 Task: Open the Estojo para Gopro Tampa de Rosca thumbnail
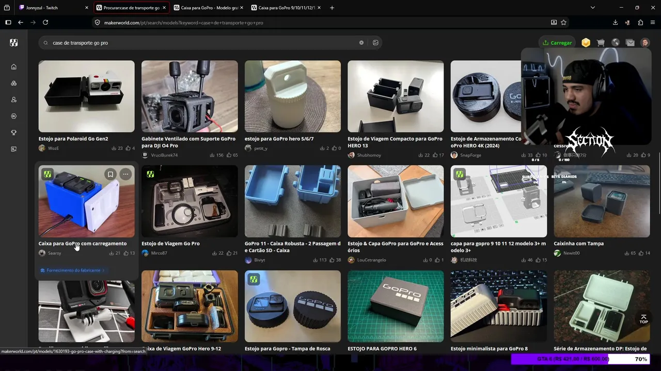click(x=293, y=306)
